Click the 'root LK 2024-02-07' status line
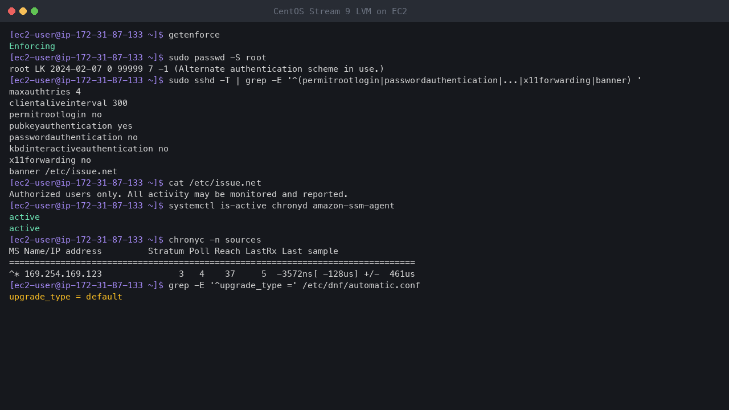Viewport: 729px width, 410px height. coord(197,69)
